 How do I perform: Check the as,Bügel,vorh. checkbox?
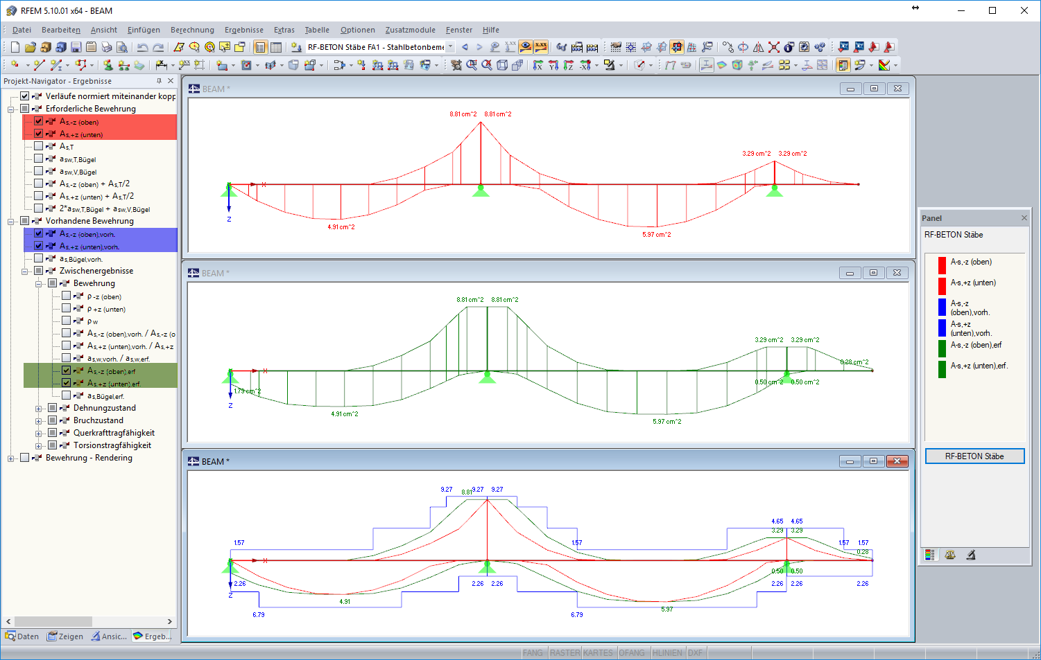(x=39, y=258)
